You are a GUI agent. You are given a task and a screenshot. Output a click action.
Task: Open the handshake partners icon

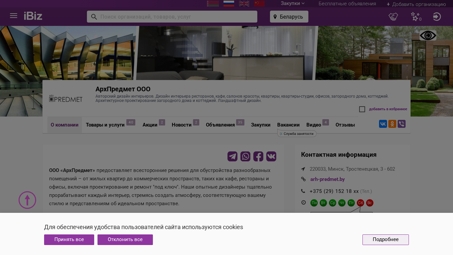[393, 17]
